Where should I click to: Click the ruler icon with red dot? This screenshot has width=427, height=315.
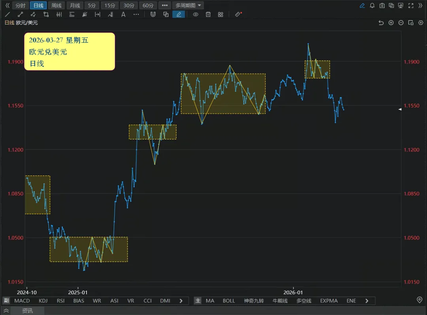[238, 14]
